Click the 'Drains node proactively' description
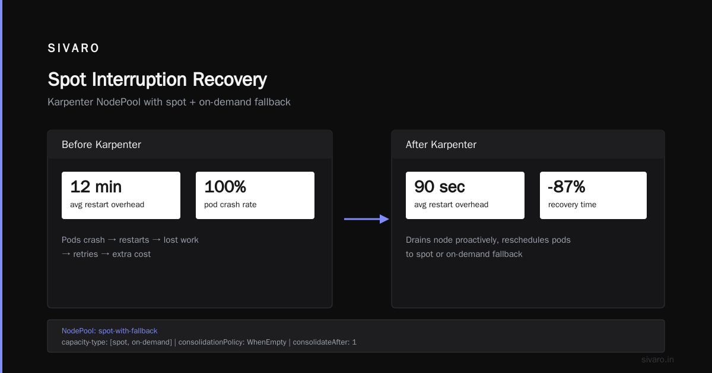This screenshot has height=373, width=712. [488, 240]
